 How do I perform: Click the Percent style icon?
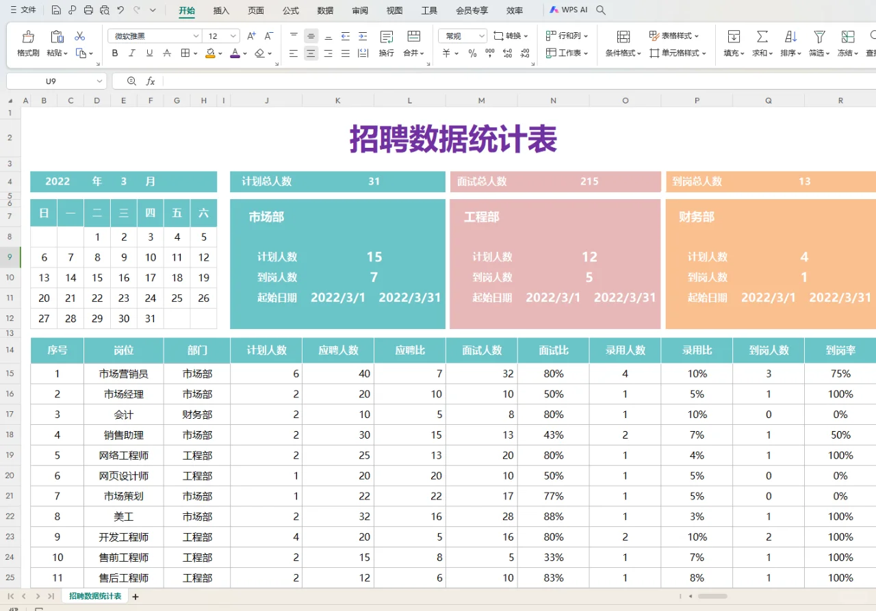[472, 53]
